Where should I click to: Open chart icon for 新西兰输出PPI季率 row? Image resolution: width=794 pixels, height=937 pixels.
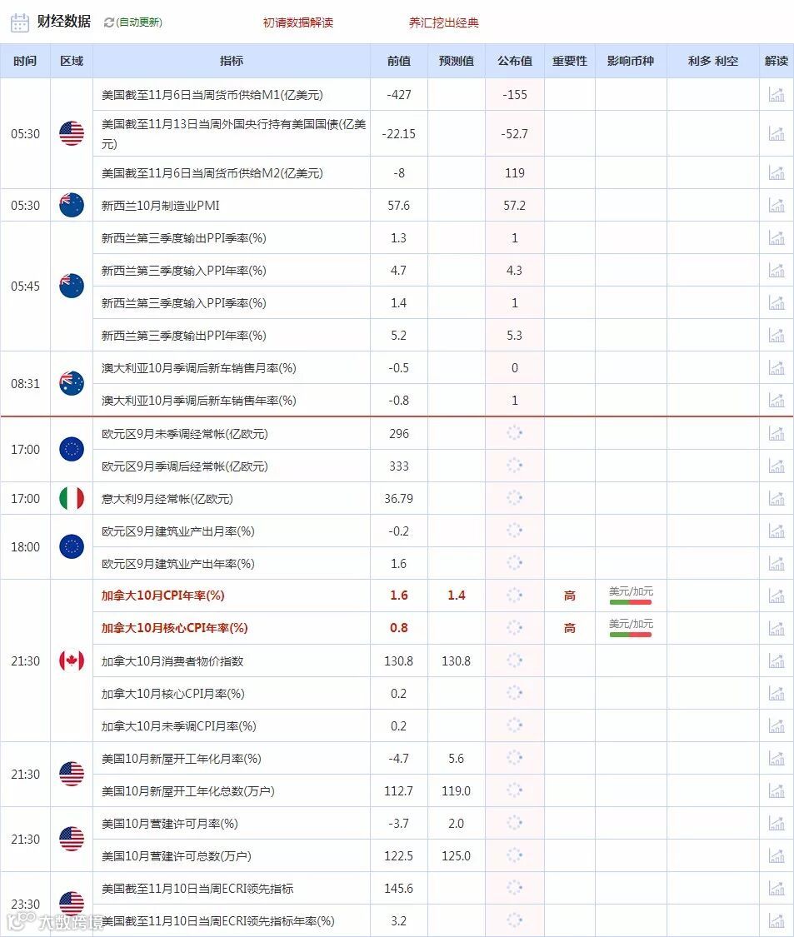776,238
